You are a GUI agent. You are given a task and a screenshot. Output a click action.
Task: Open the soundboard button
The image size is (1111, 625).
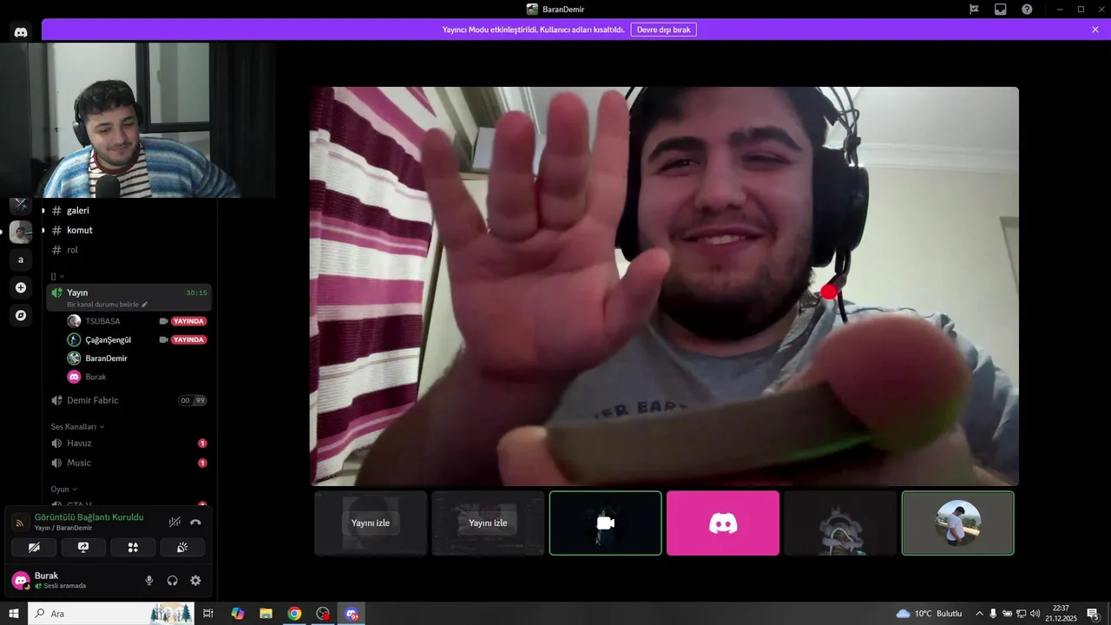pos(182,547)
